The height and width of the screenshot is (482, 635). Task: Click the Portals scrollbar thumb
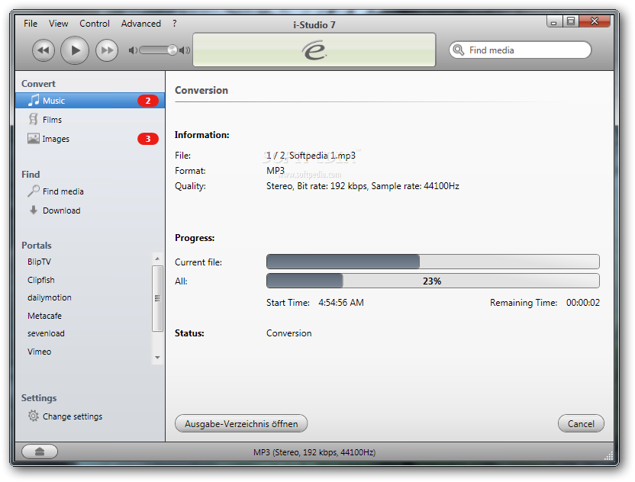click(x=157, y=298)
